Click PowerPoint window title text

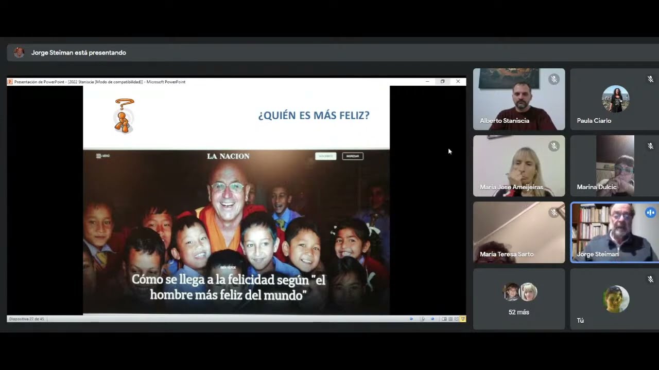click(100, 82)
